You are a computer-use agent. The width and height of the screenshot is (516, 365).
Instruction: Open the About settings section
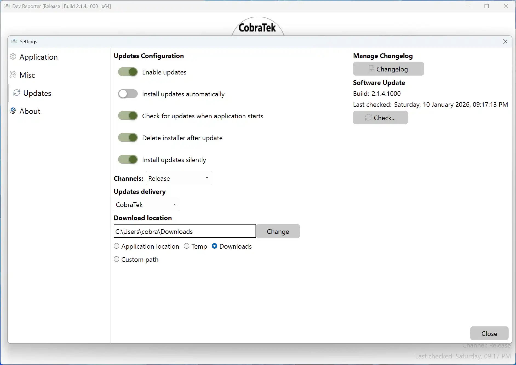click(30, 111)
